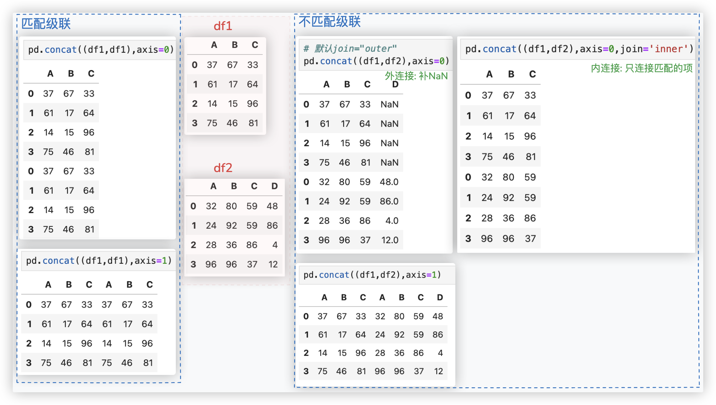Click the first NaN cell in outer join table
The width and height of the screenshot is (716, 405).
[x=389, y=104]
